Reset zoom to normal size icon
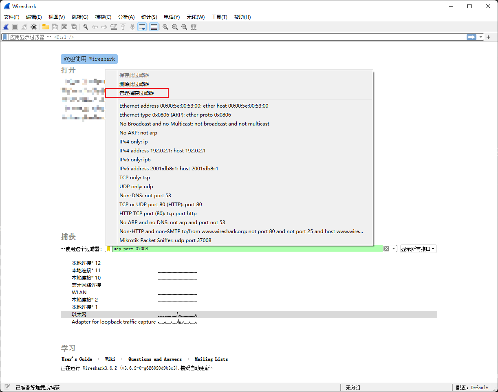Image resolution: width=498 pixels, height=392 pixels. [184, 27]
